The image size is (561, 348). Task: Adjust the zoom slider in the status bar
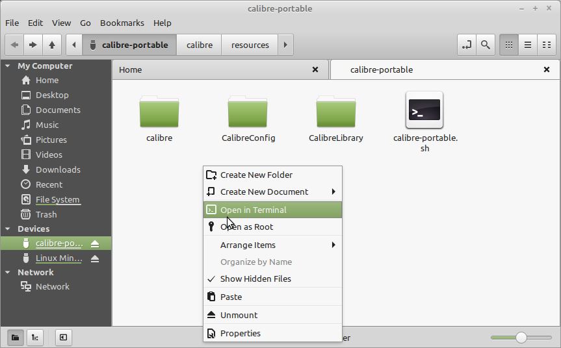click(x=521, y=337)
